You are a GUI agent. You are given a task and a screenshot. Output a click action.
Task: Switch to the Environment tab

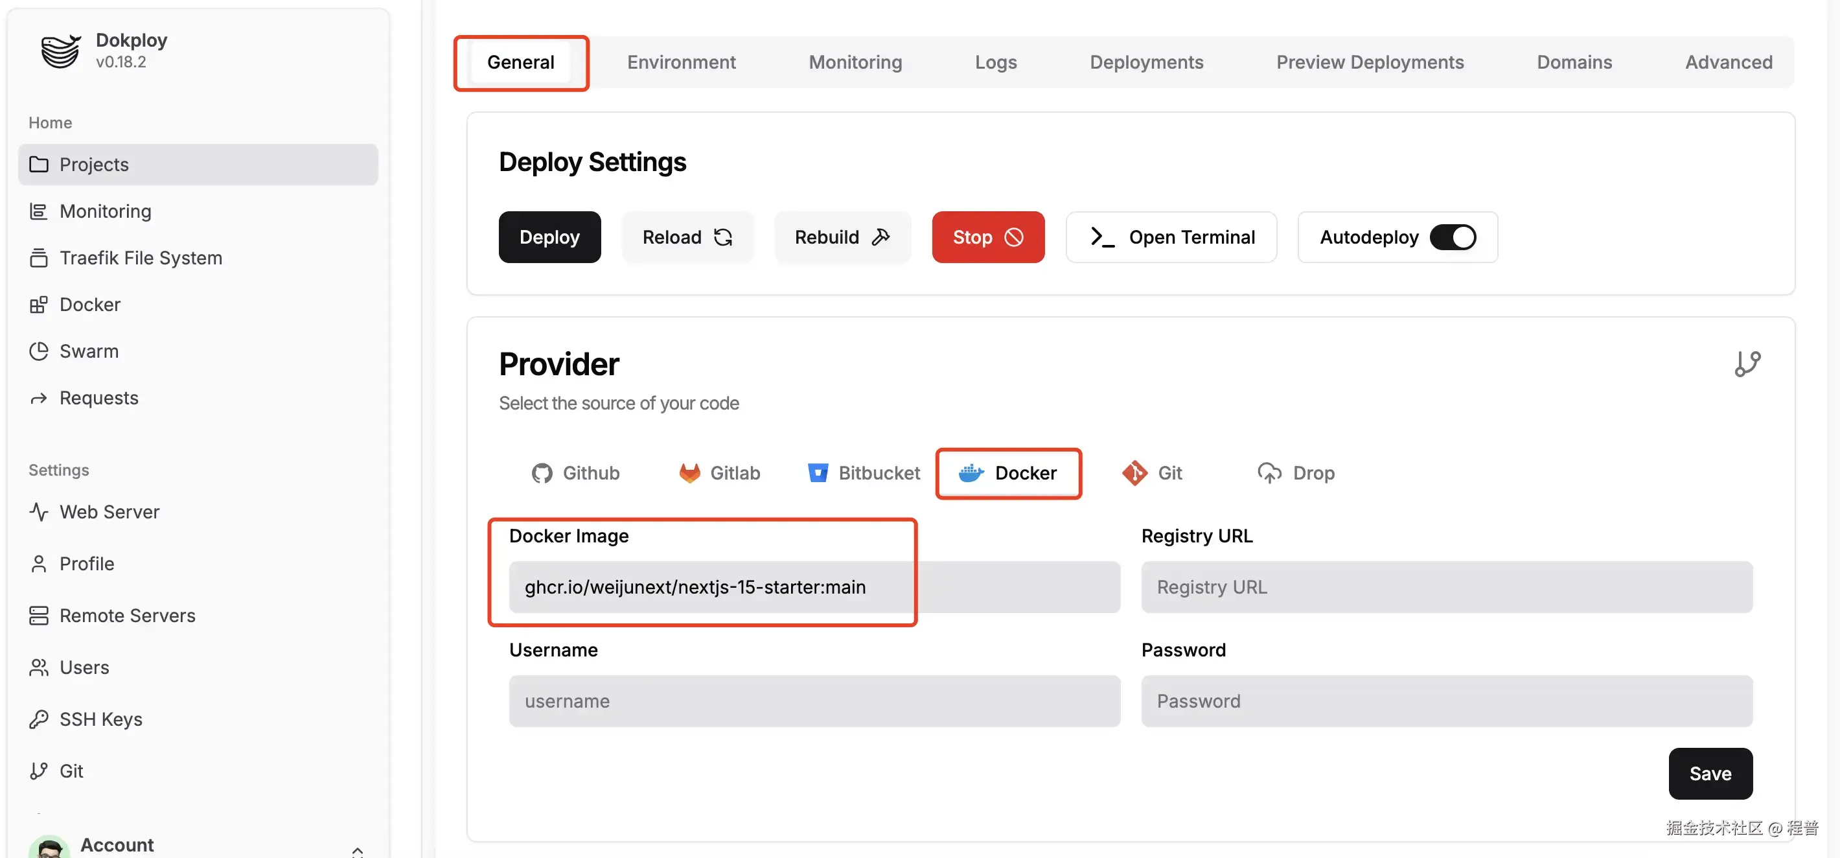click(x=681, y=62)
